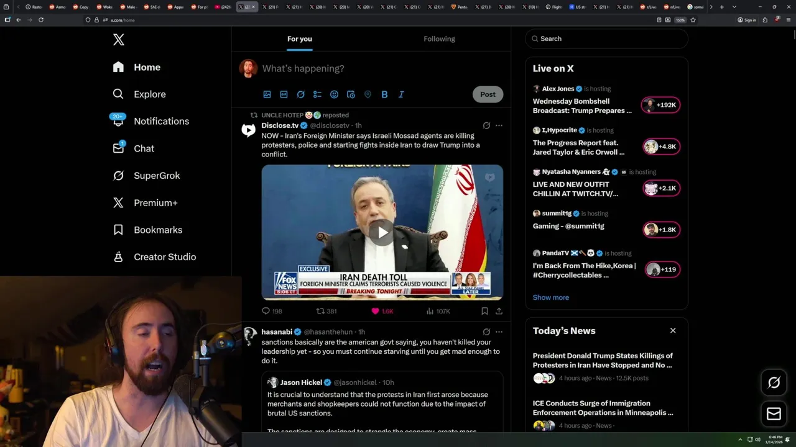The width and height of the screenshot is (796, 447).
Task: Repost the Disclose.tv post
Action: click(x=326, y=311)
